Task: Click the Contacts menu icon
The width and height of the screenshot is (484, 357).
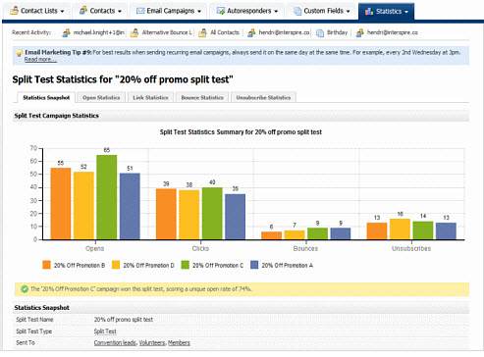Action: pos(83,11)
